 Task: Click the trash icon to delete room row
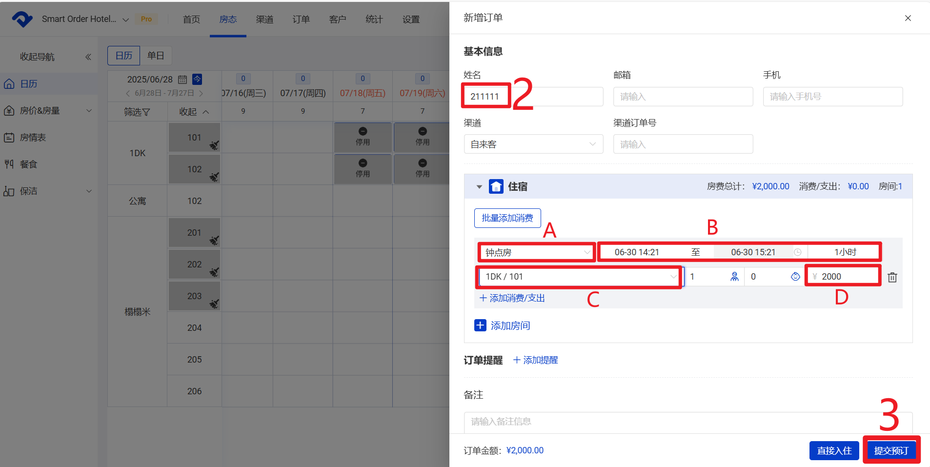[x=892, y=277]
